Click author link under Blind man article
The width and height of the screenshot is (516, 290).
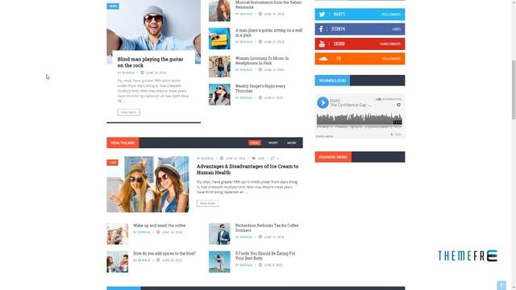[x=128, y=72]
